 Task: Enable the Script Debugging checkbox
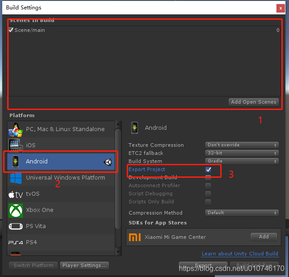click(208, 194)
